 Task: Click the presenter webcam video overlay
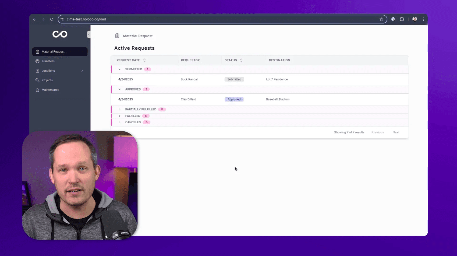[80, 185]
